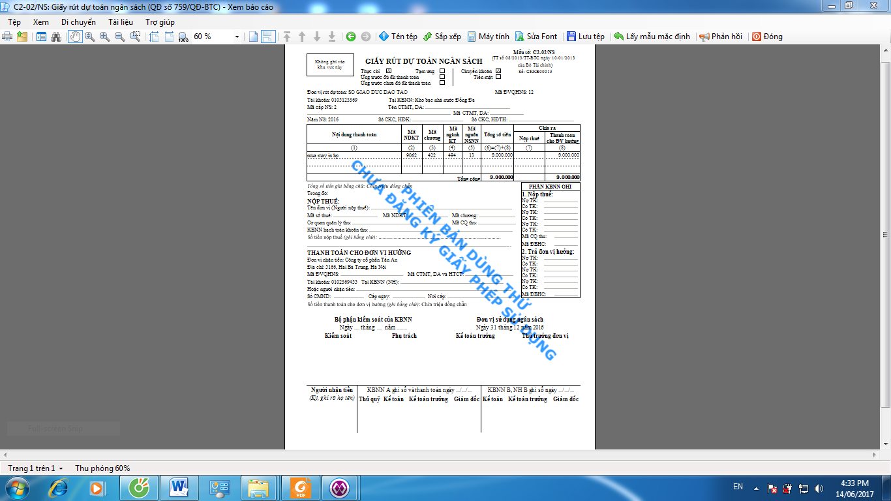Click the Sửa Font button
Image resolution: width=891 pixels, height=501 pixels.
click(536, 37)
